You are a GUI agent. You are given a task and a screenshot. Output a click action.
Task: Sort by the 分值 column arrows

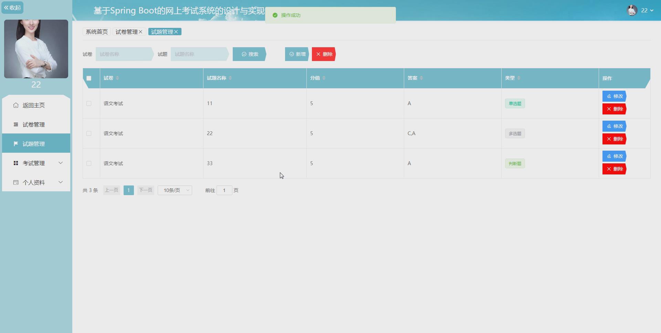(324, 78)
